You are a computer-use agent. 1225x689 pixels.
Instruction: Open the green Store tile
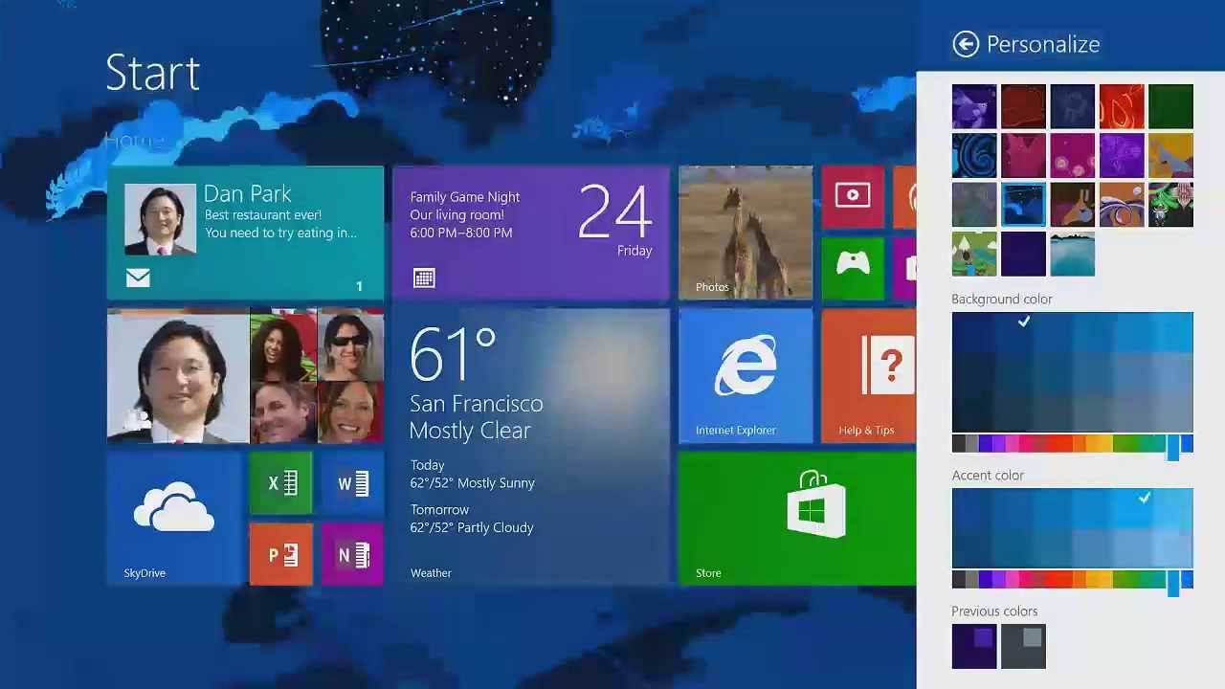click(x=797, y=518)
